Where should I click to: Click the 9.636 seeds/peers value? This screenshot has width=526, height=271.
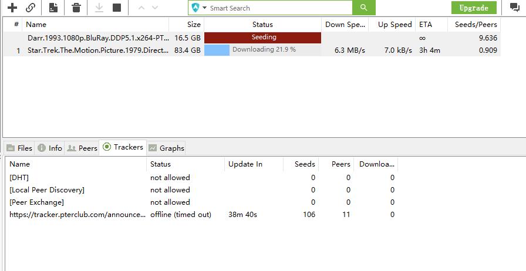pos(488,38)
